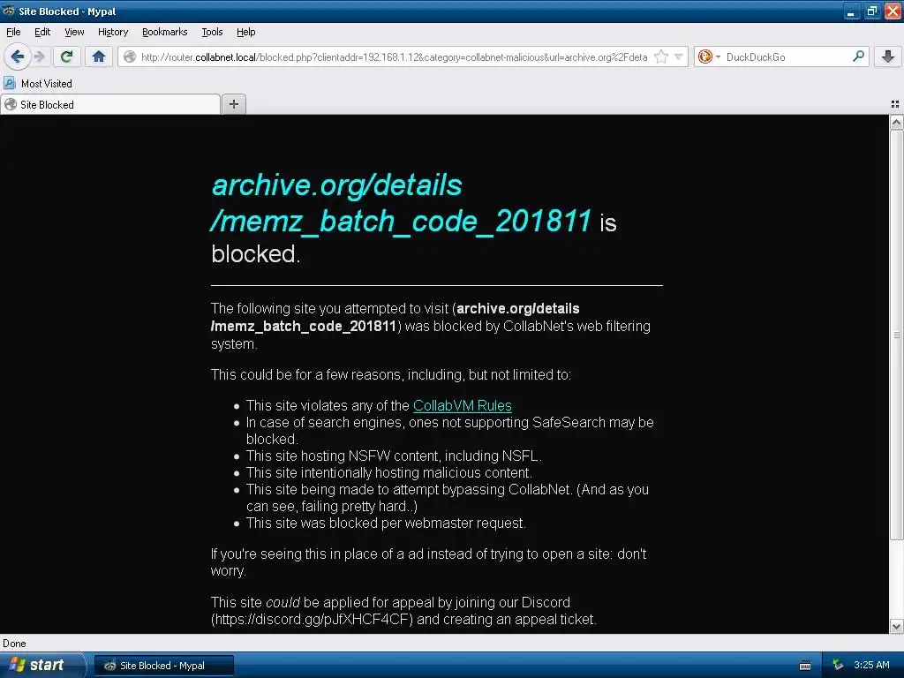Click the site identity globe icon
904x678 pixels.
click(x=131, y=56)
